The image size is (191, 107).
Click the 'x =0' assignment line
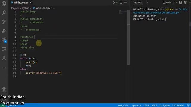pyautogui.click(x=23, y=55)
